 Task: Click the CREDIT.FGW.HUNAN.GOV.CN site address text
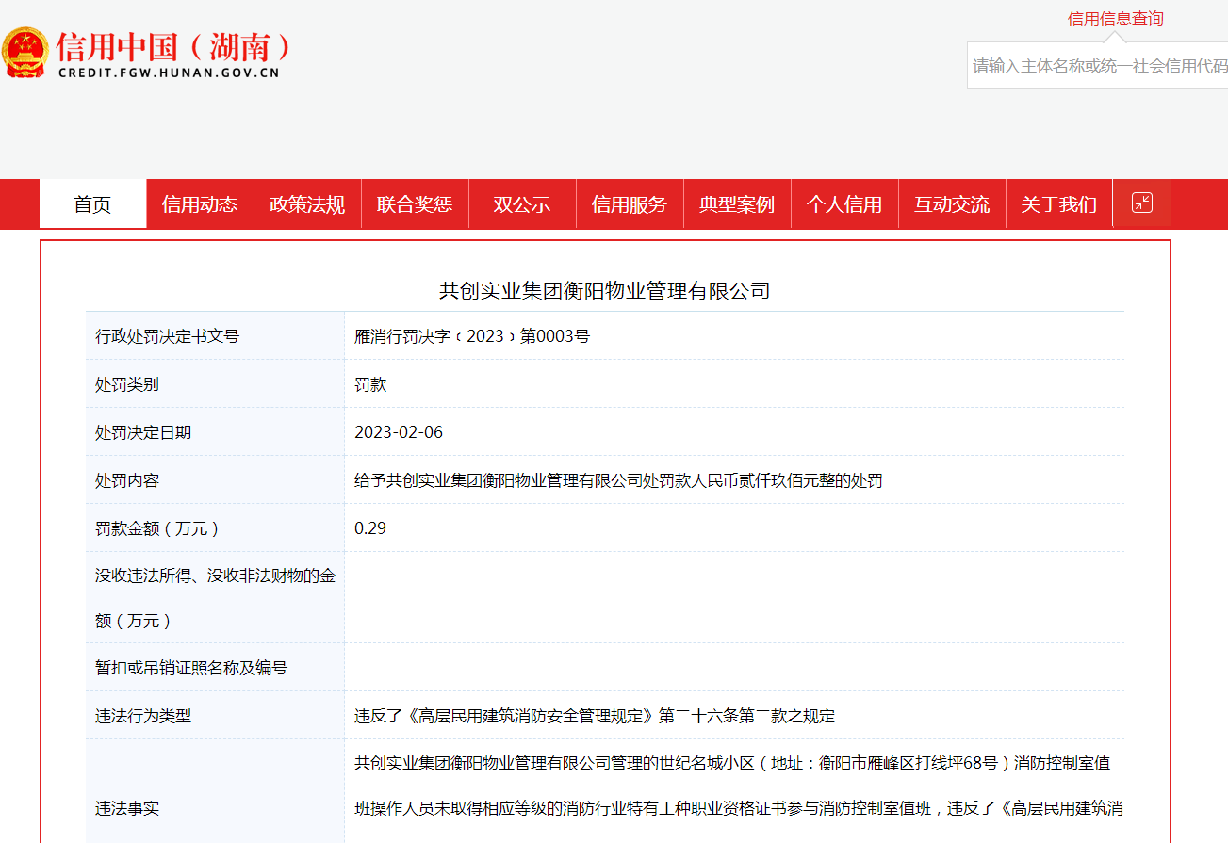point(169,73)
